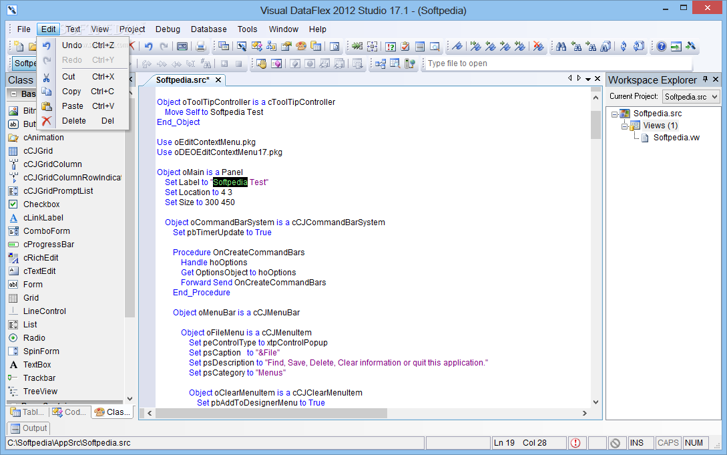Image resolution: width=727 pixels, height=455 pixels.
Task: Open the Output panel button
Action: pos(28,428)
